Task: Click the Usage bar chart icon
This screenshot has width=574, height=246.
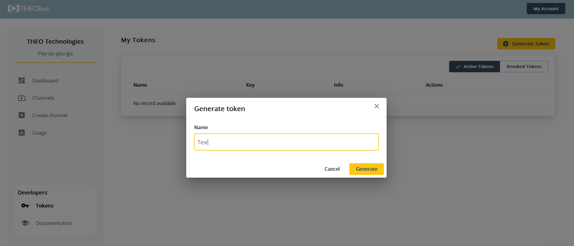Action: 22,133
